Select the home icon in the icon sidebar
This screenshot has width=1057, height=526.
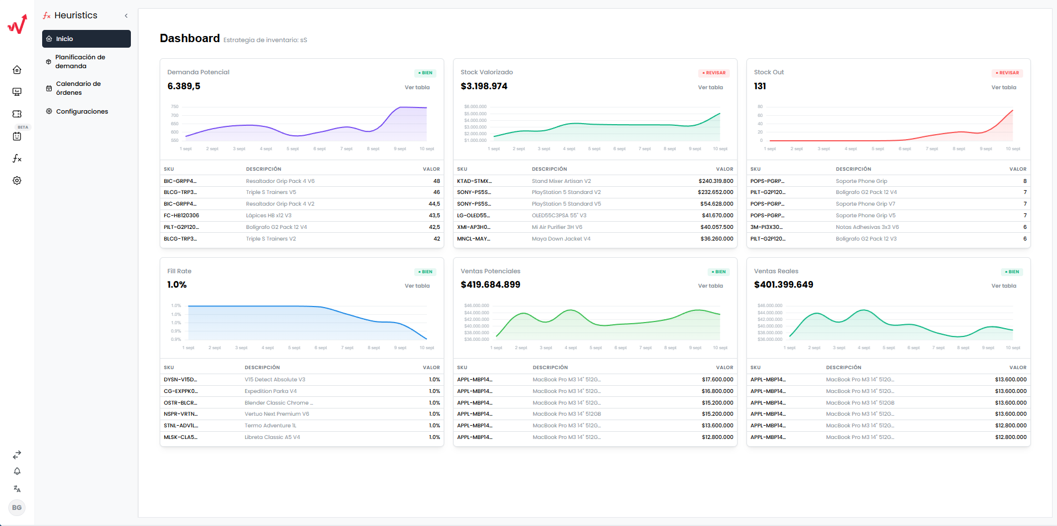(x=17, y=70)
